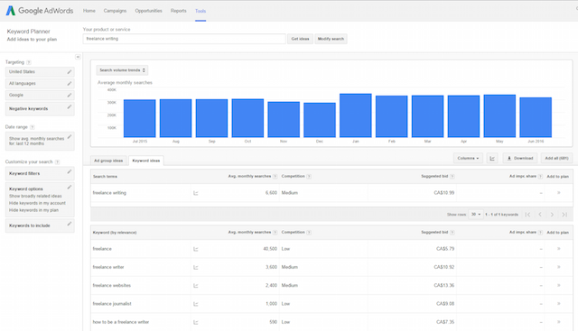
Task: Go to previous page of keywords arrow
Action: click(x=540, y=215)
